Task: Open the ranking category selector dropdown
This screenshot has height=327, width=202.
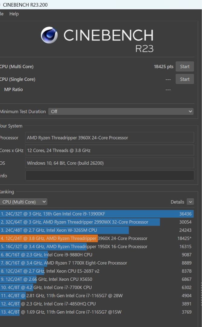Action: coord(24,202)
